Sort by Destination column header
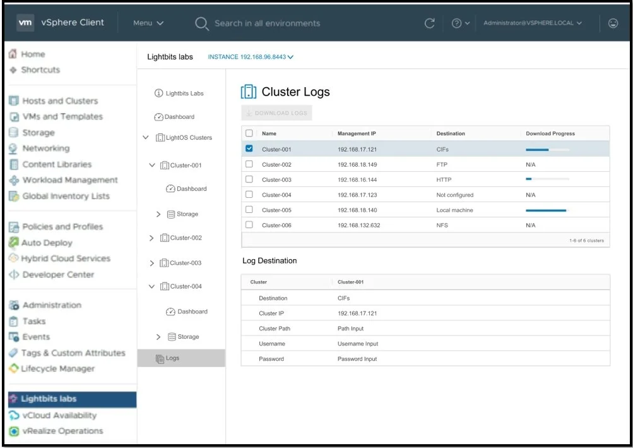Screen dimensions: 633x448 [451, 133]
